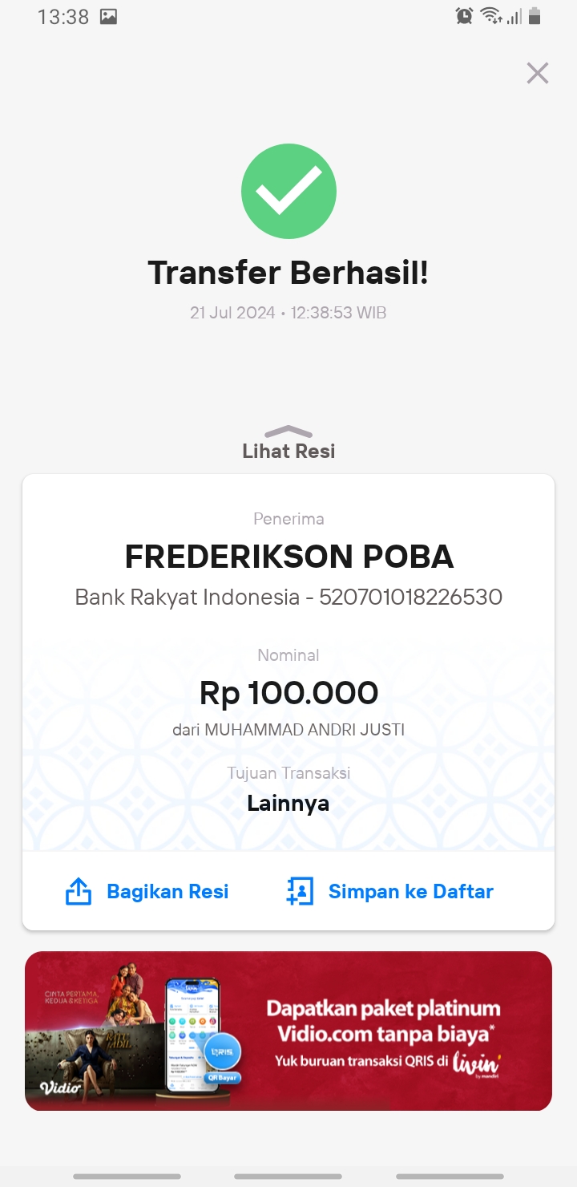Tap the alarm icon in status bar

click(x=464, y=16)
